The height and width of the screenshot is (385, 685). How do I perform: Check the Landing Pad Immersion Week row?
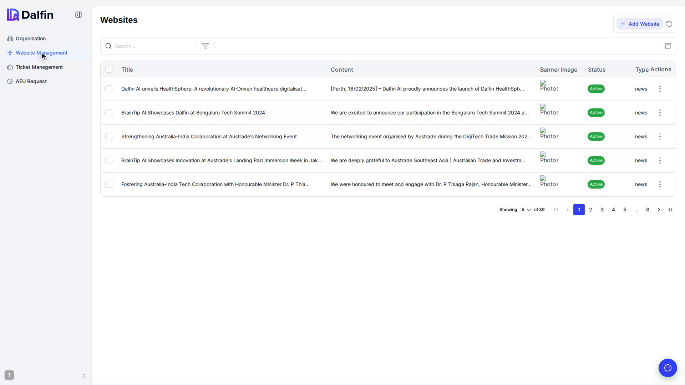[x=109, y=160]
